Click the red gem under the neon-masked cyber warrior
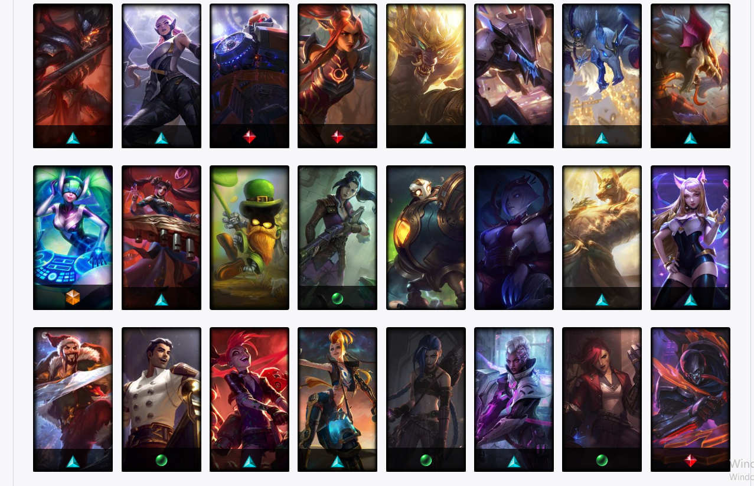This screenshot has height=486, width=754. point(690,461)
